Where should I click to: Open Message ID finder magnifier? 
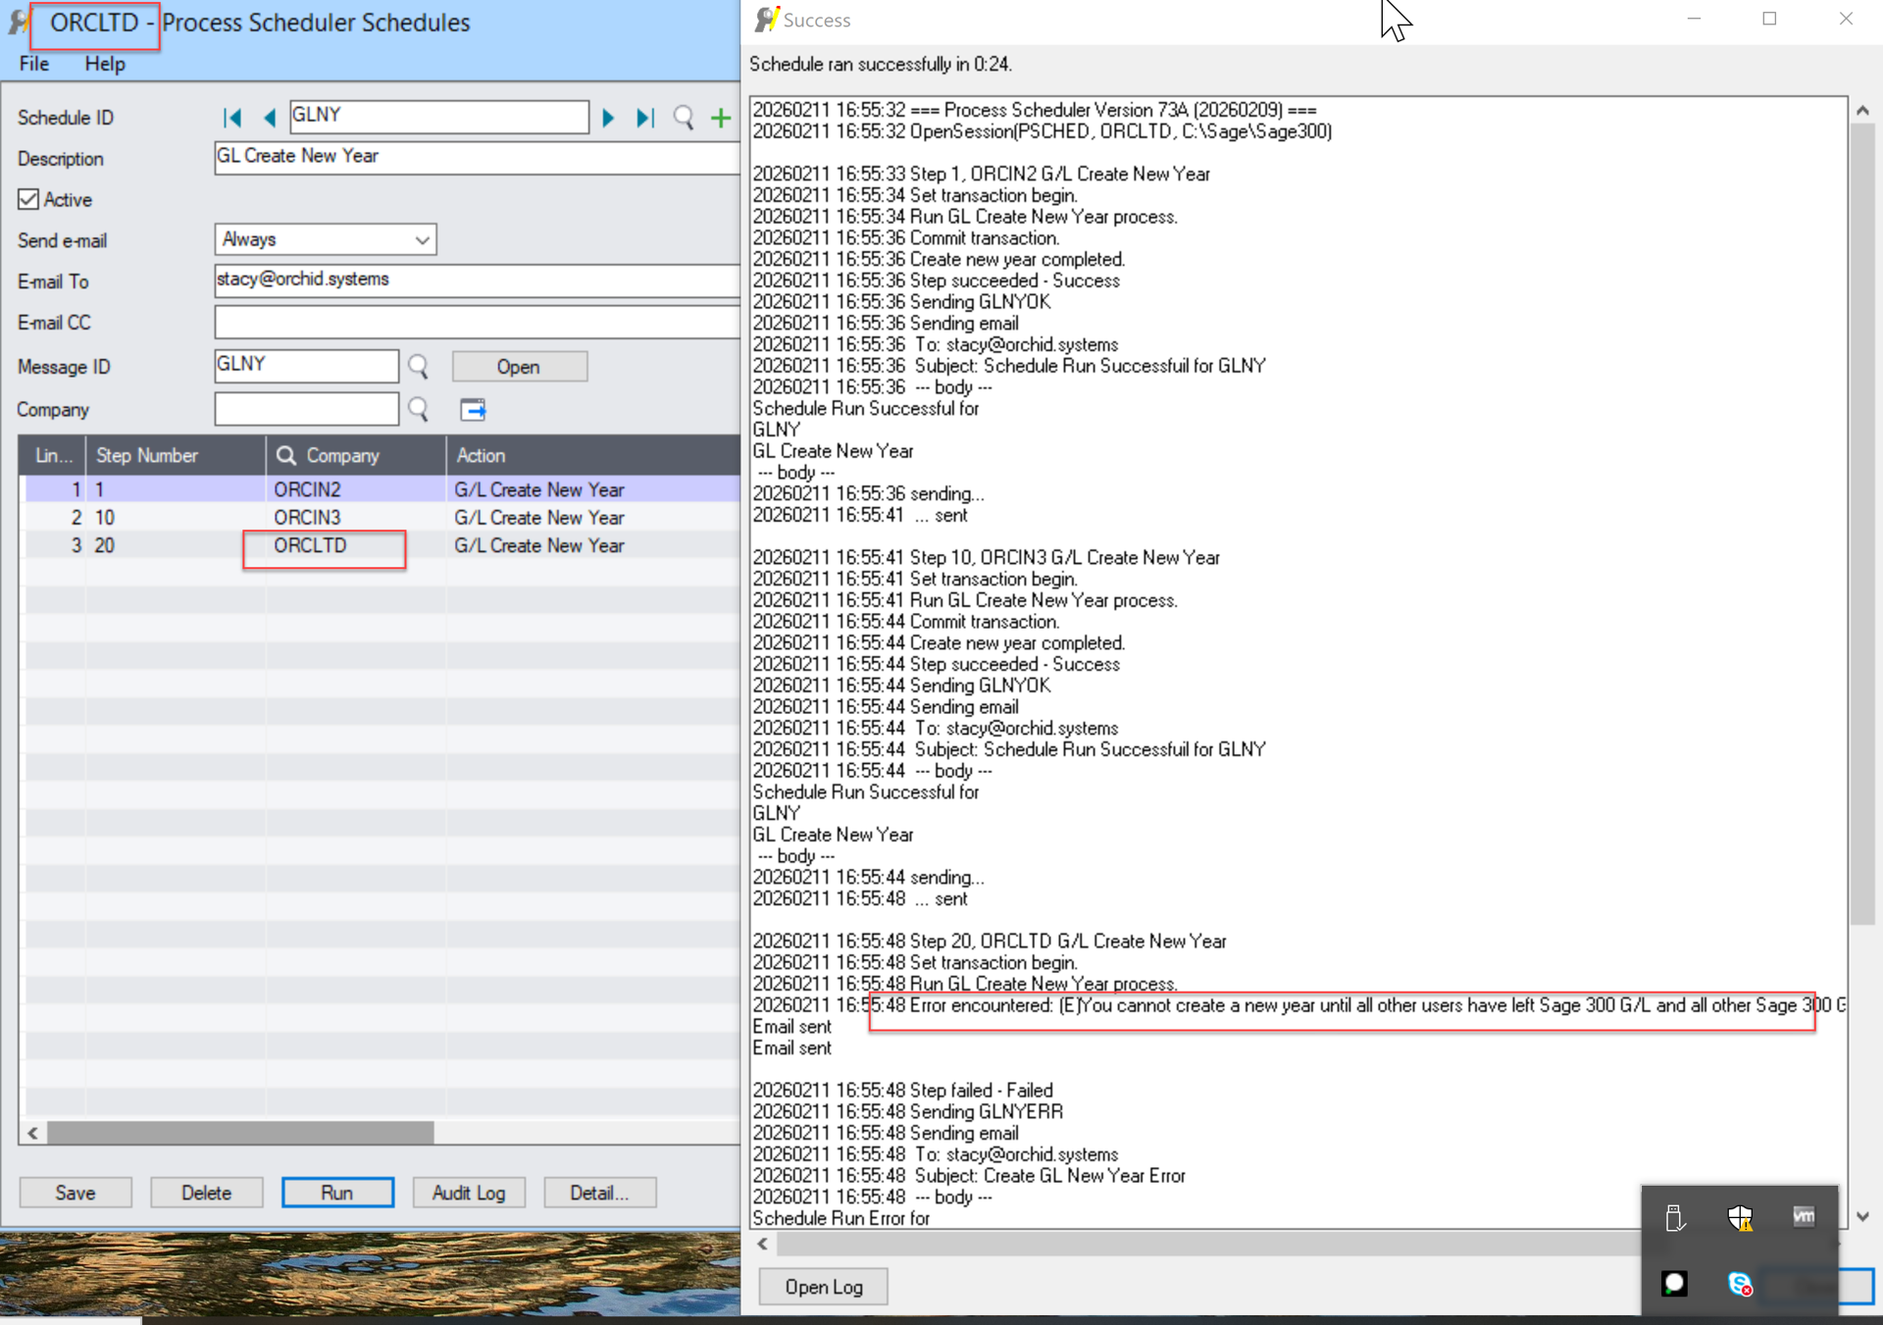click(x=419, y=367)
